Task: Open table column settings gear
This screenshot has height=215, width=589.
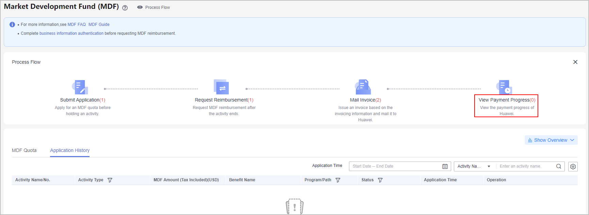Action: pos(573,167)
